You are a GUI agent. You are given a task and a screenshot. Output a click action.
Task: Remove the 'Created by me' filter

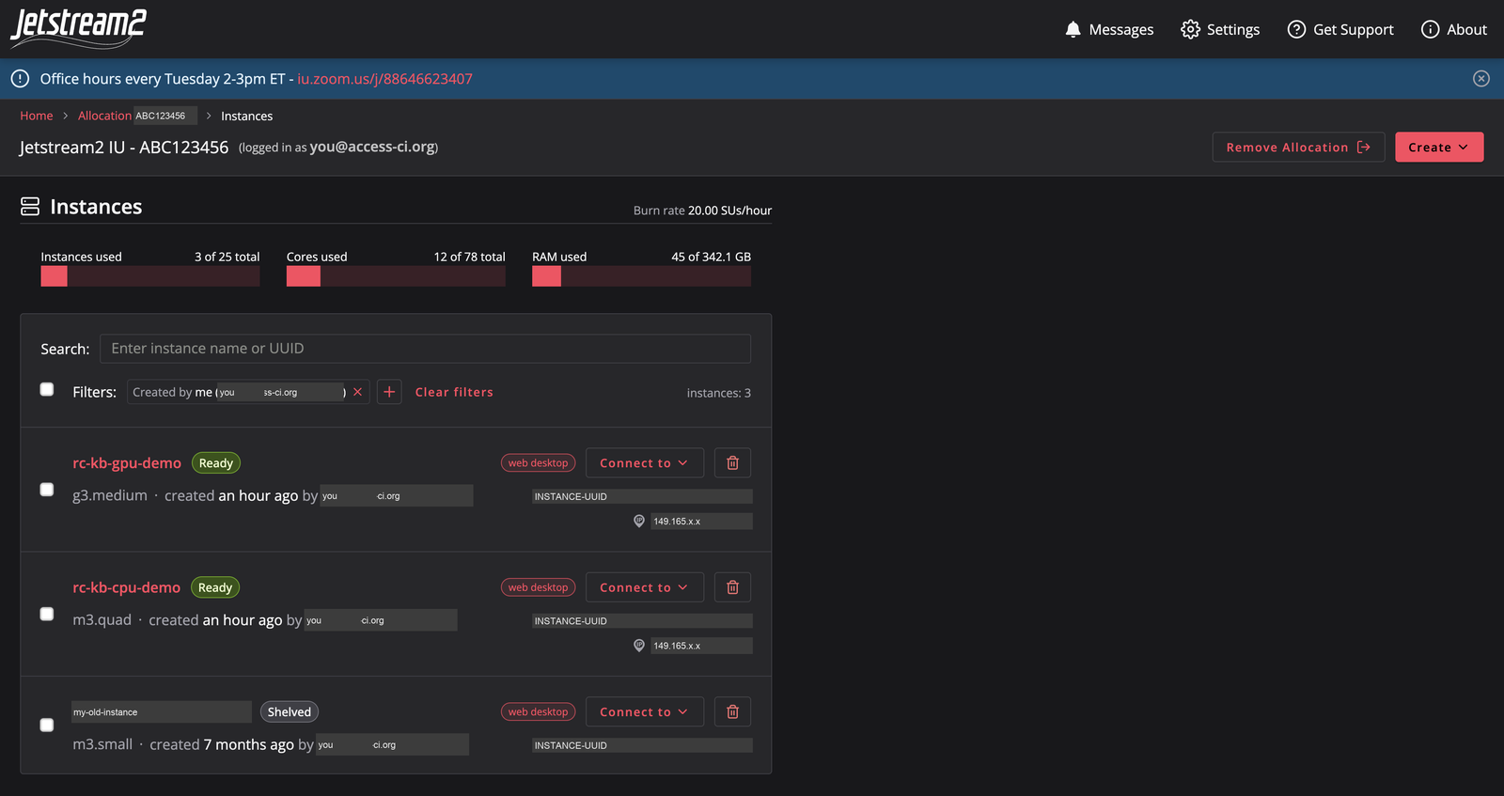pos(357,392)
